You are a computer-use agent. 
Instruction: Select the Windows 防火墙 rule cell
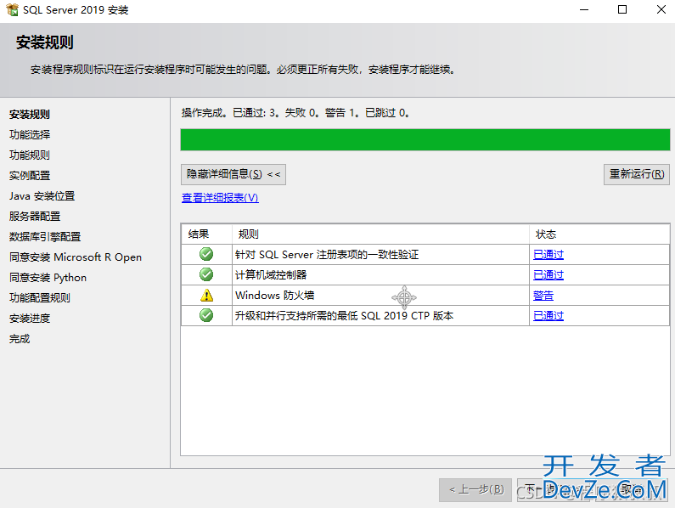pos(380,296)
